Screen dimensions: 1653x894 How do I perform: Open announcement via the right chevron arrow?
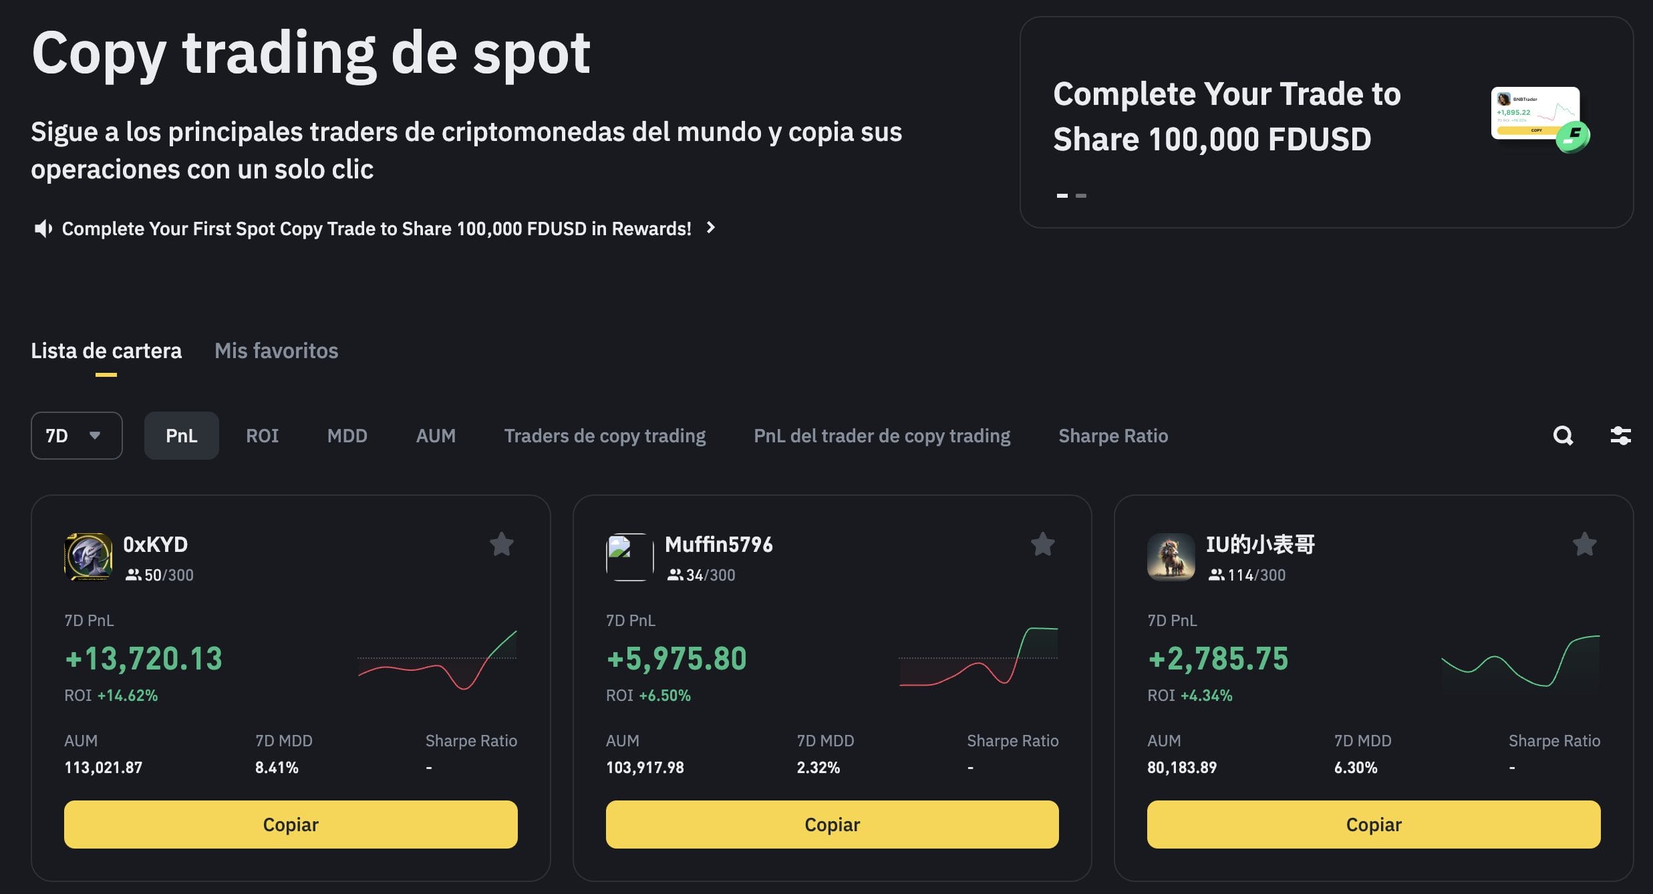coord(711,228)
